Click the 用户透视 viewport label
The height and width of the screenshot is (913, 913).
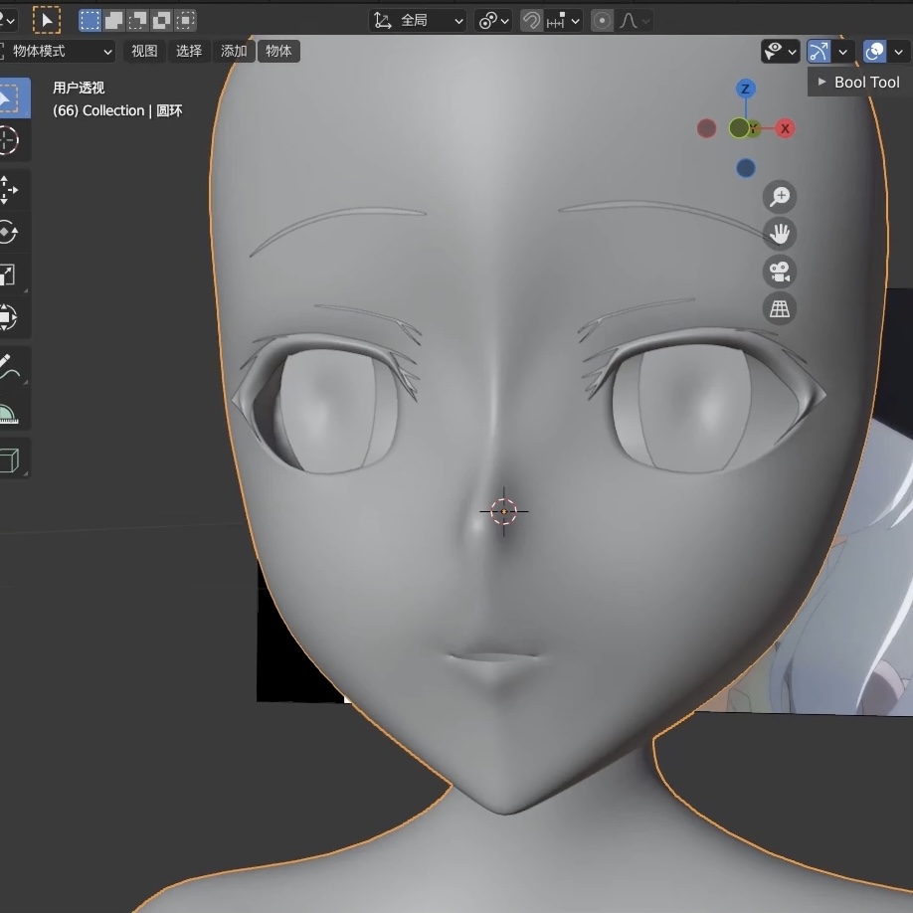tap(79, 88)
